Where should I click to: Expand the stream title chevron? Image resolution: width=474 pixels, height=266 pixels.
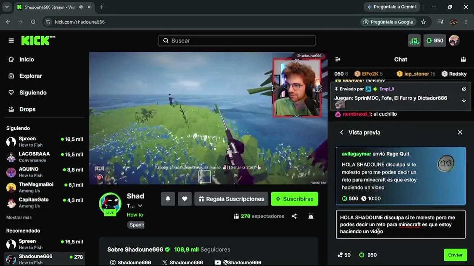[x=140, y=206]
